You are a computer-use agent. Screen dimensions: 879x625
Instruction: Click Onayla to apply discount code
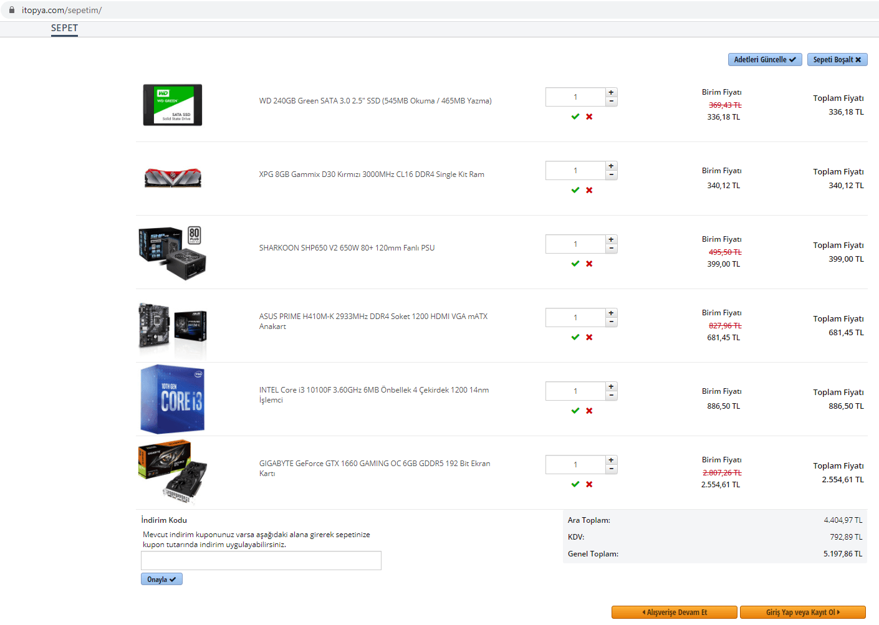pyautogui.click(x=161, y=580)
